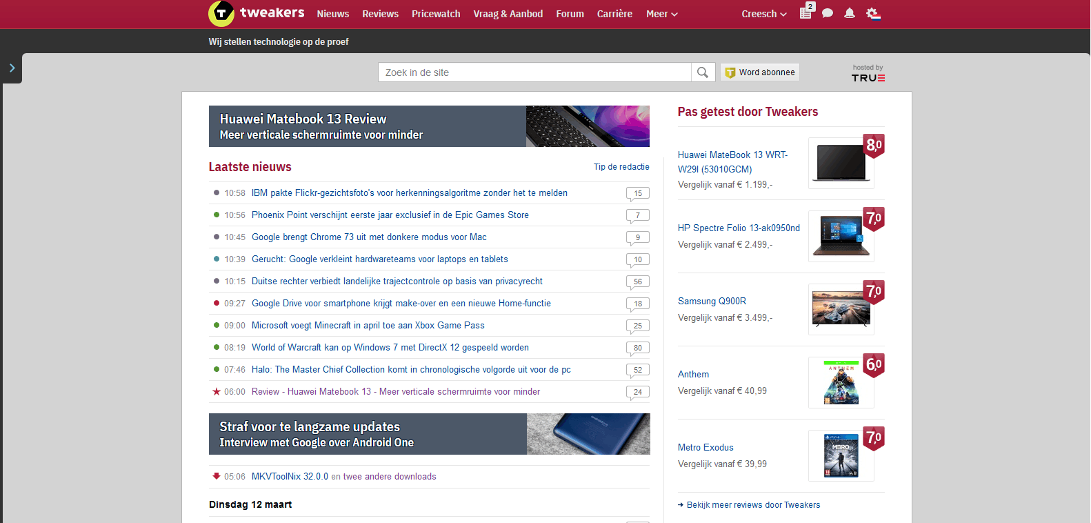The height and width of the screenshot is (523, 1091).
Task: Open the MKVToolNix 32.0.0 download link
Action: coord(290,477)
